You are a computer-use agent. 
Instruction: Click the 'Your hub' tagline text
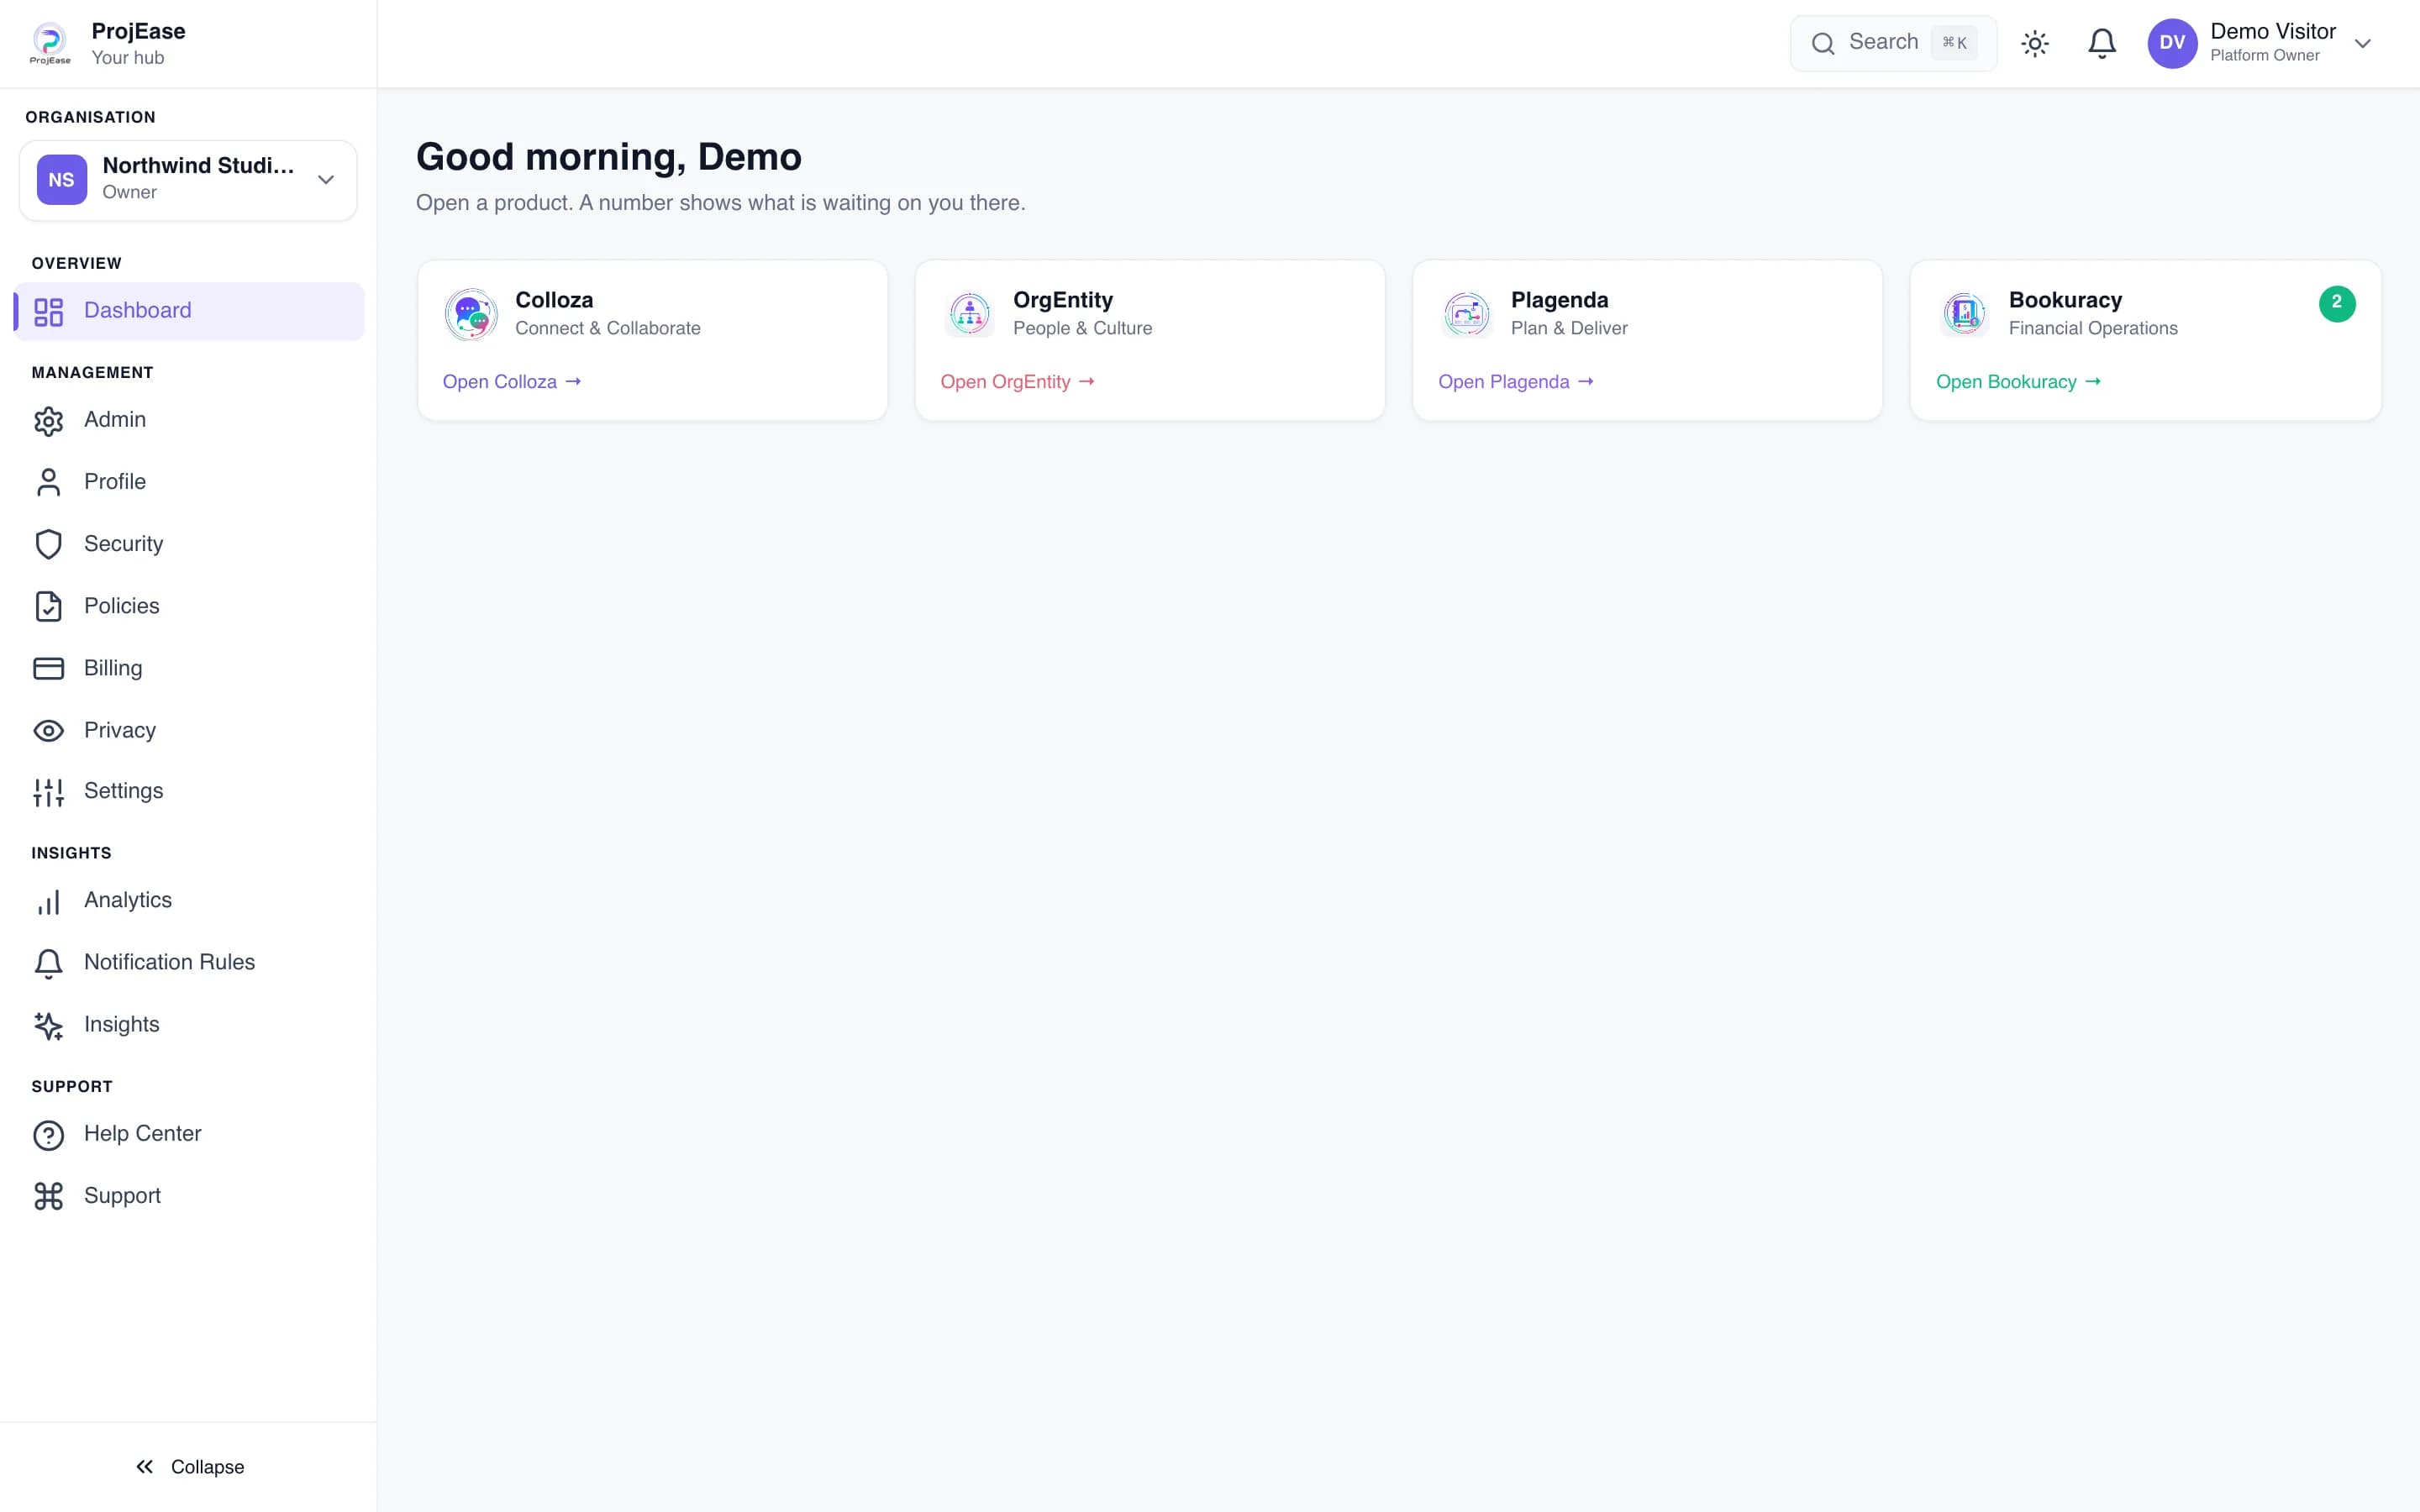click(128, 58)
